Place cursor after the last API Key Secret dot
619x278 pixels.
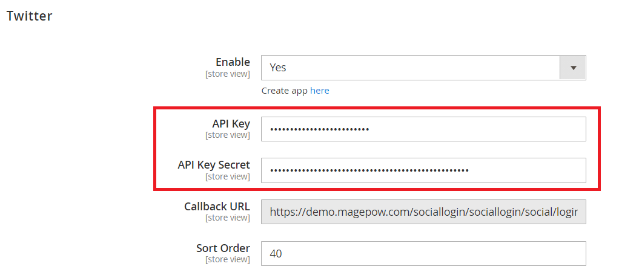(471, 170)
